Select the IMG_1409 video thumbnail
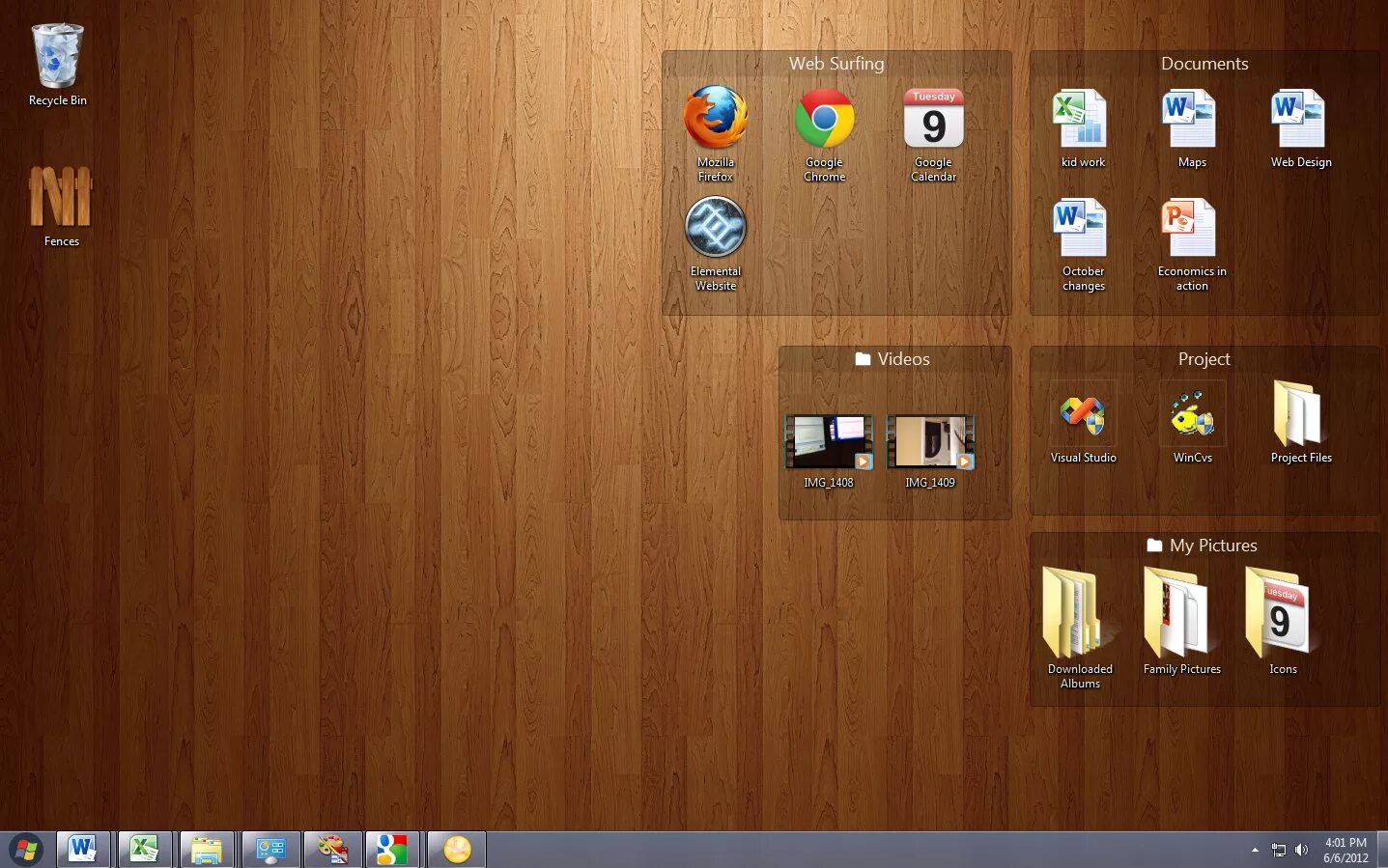The image size is (1388, 868). click(930, 452)
